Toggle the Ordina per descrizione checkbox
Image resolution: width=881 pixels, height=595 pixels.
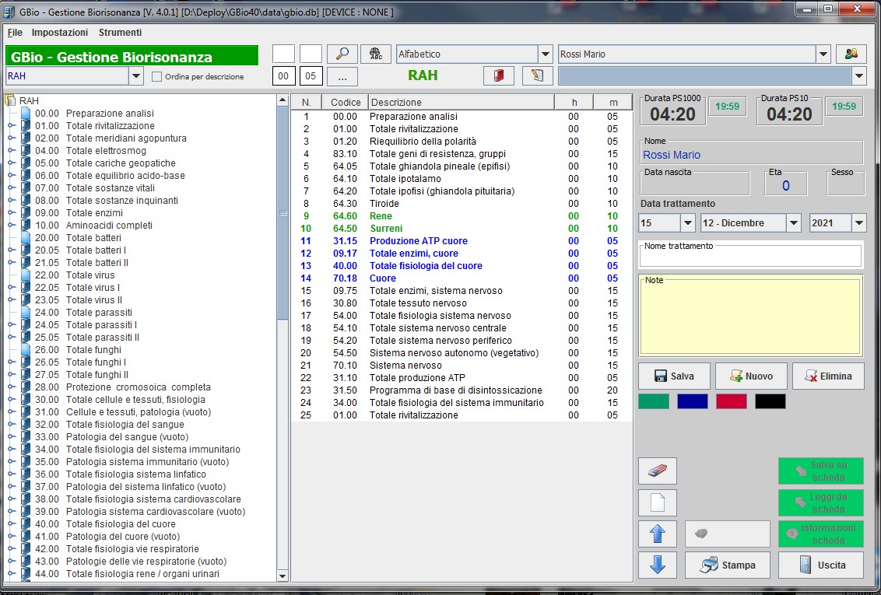[157, 76]
